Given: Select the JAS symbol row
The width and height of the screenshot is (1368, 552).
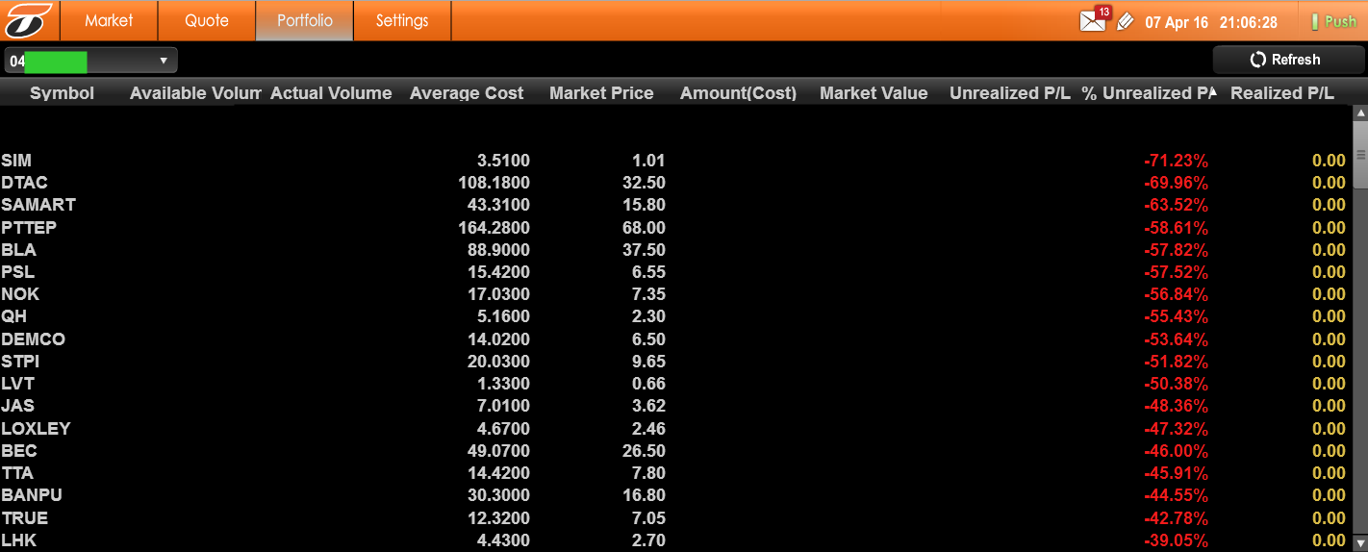Looking at the screenshot, I should pos(676,406).
